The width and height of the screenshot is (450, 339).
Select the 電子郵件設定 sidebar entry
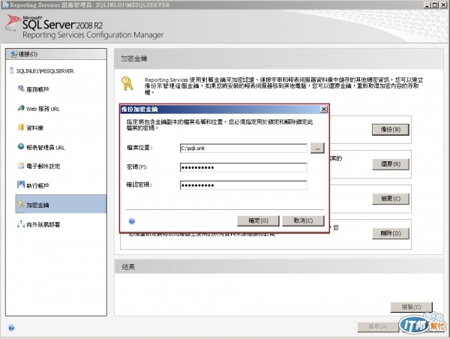click(43, 166)
